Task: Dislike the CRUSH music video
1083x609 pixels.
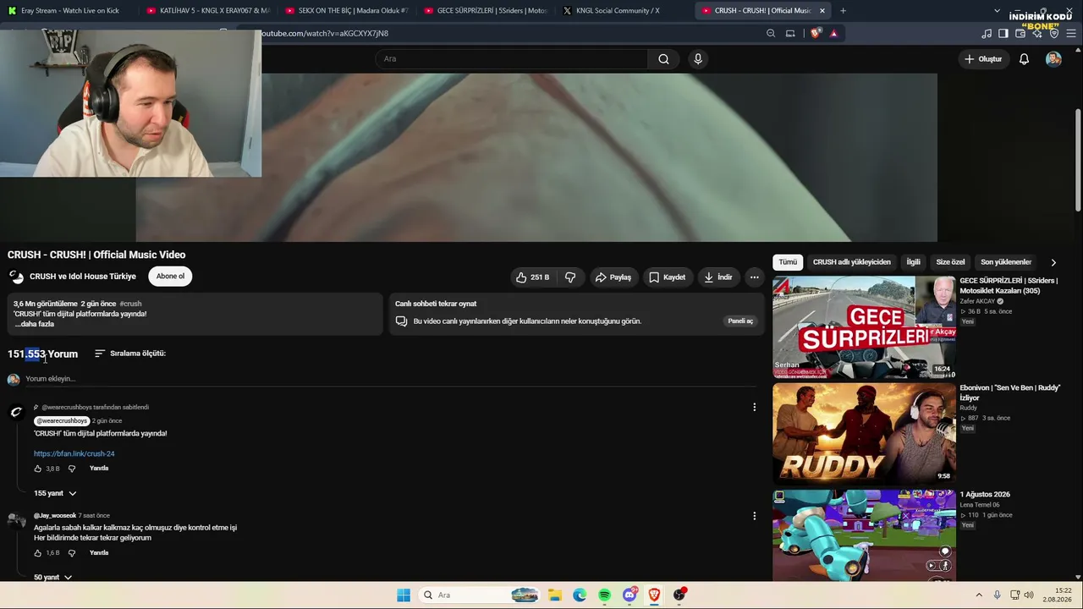Action: tap(570, 277)
